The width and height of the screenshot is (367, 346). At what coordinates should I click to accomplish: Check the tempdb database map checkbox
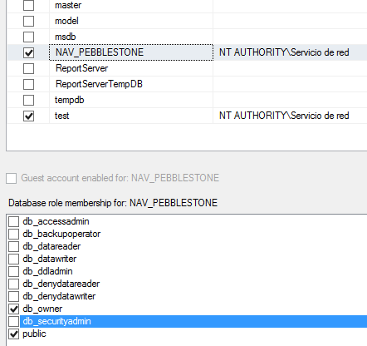[x=28, y=100]
